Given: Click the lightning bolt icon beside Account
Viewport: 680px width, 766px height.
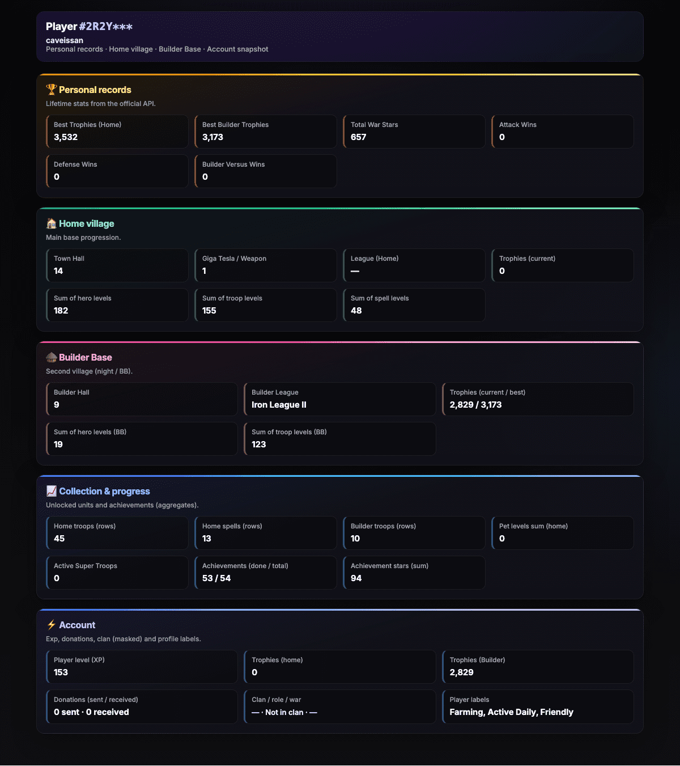Looking at the screenshot, I should pyautogui.click(x=52, y=625).
